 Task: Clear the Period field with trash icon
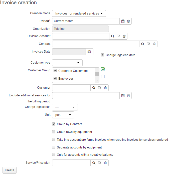[128, 21]
